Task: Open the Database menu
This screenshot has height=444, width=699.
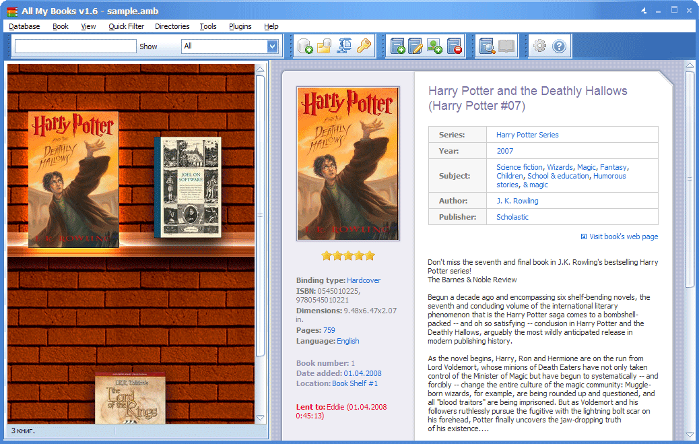Action: (x=24, y=26)
